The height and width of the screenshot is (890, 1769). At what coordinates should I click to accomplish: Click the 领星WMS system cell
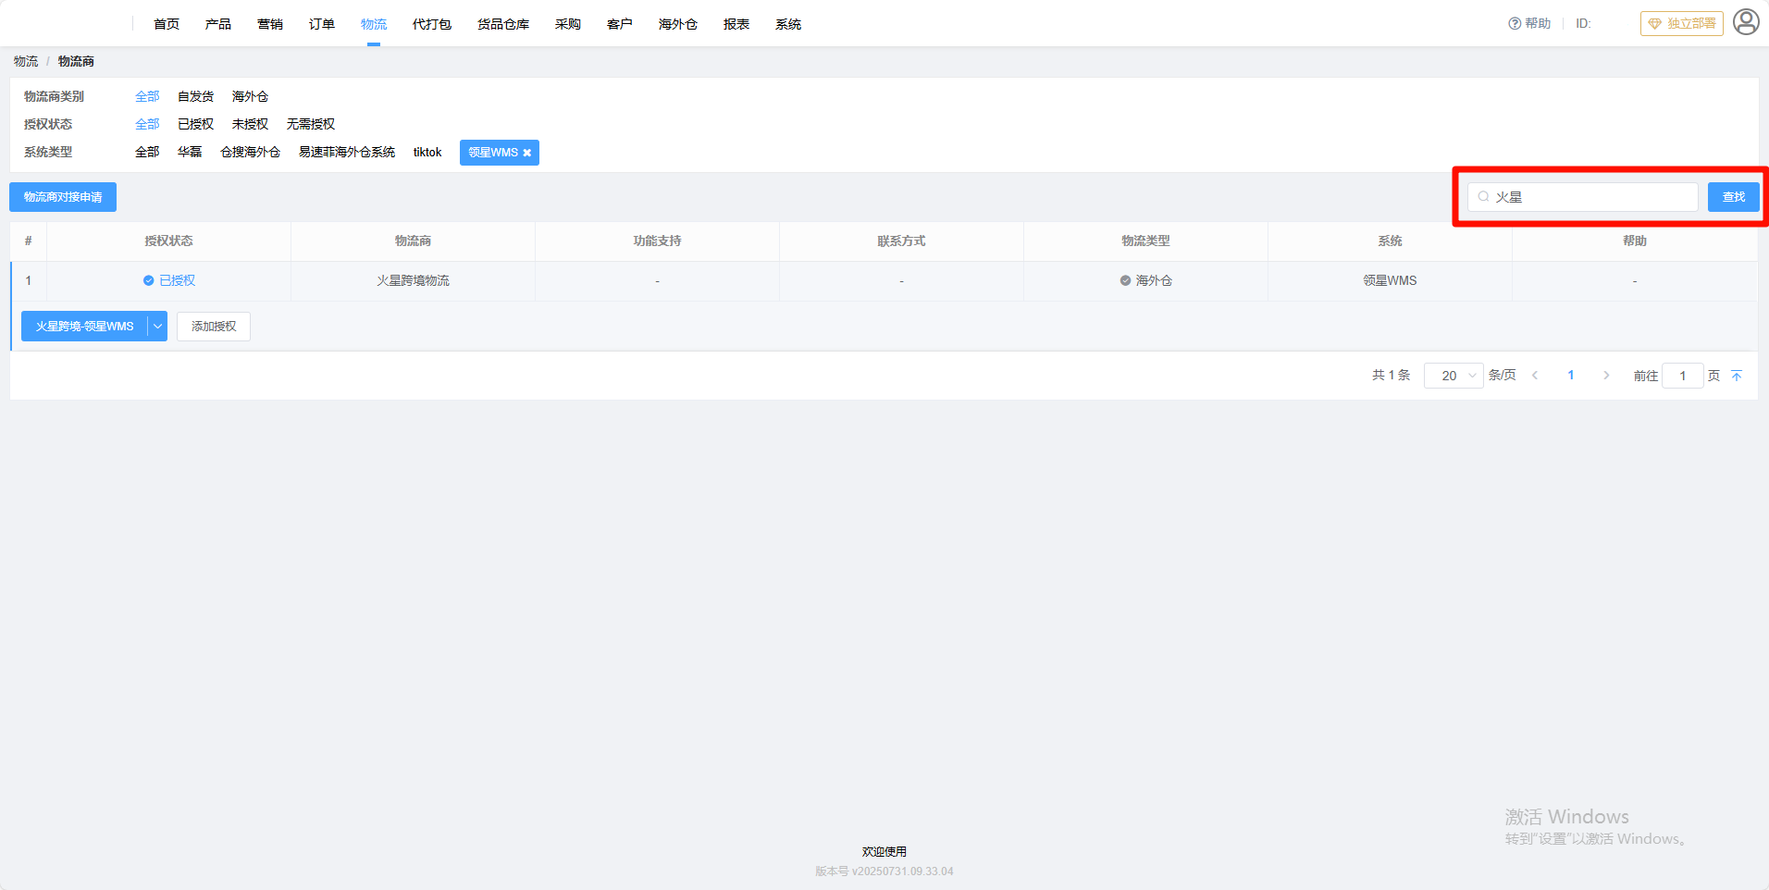coord(1390,280)
